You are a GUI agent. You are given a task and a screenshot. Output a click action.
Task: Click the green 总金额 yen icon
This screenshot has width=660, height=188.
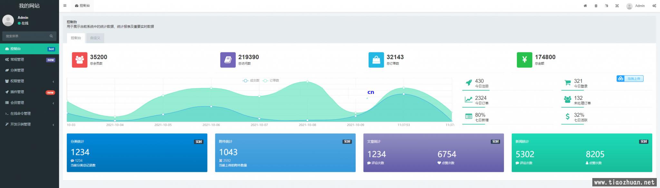coord(525,60)
